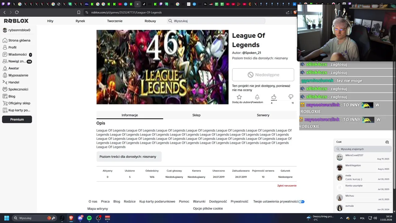Click the share icon in address bar
This screenshot has width=396, height=223.
pos(288,12)
